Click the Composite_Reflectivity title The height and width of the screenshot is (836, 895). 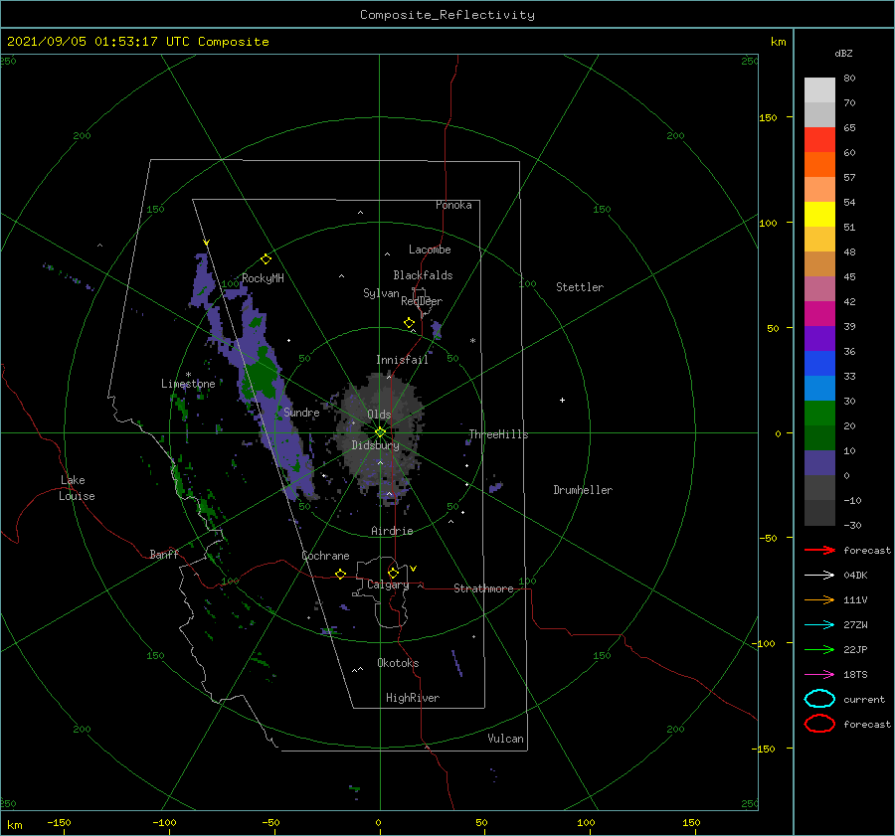(447, 15)
